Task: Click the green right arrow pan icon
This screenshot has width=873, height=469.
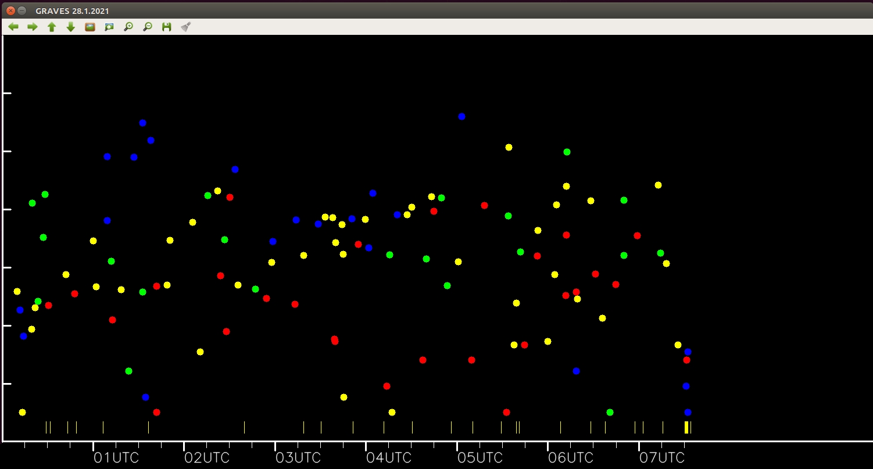Action: coord(33,27)
